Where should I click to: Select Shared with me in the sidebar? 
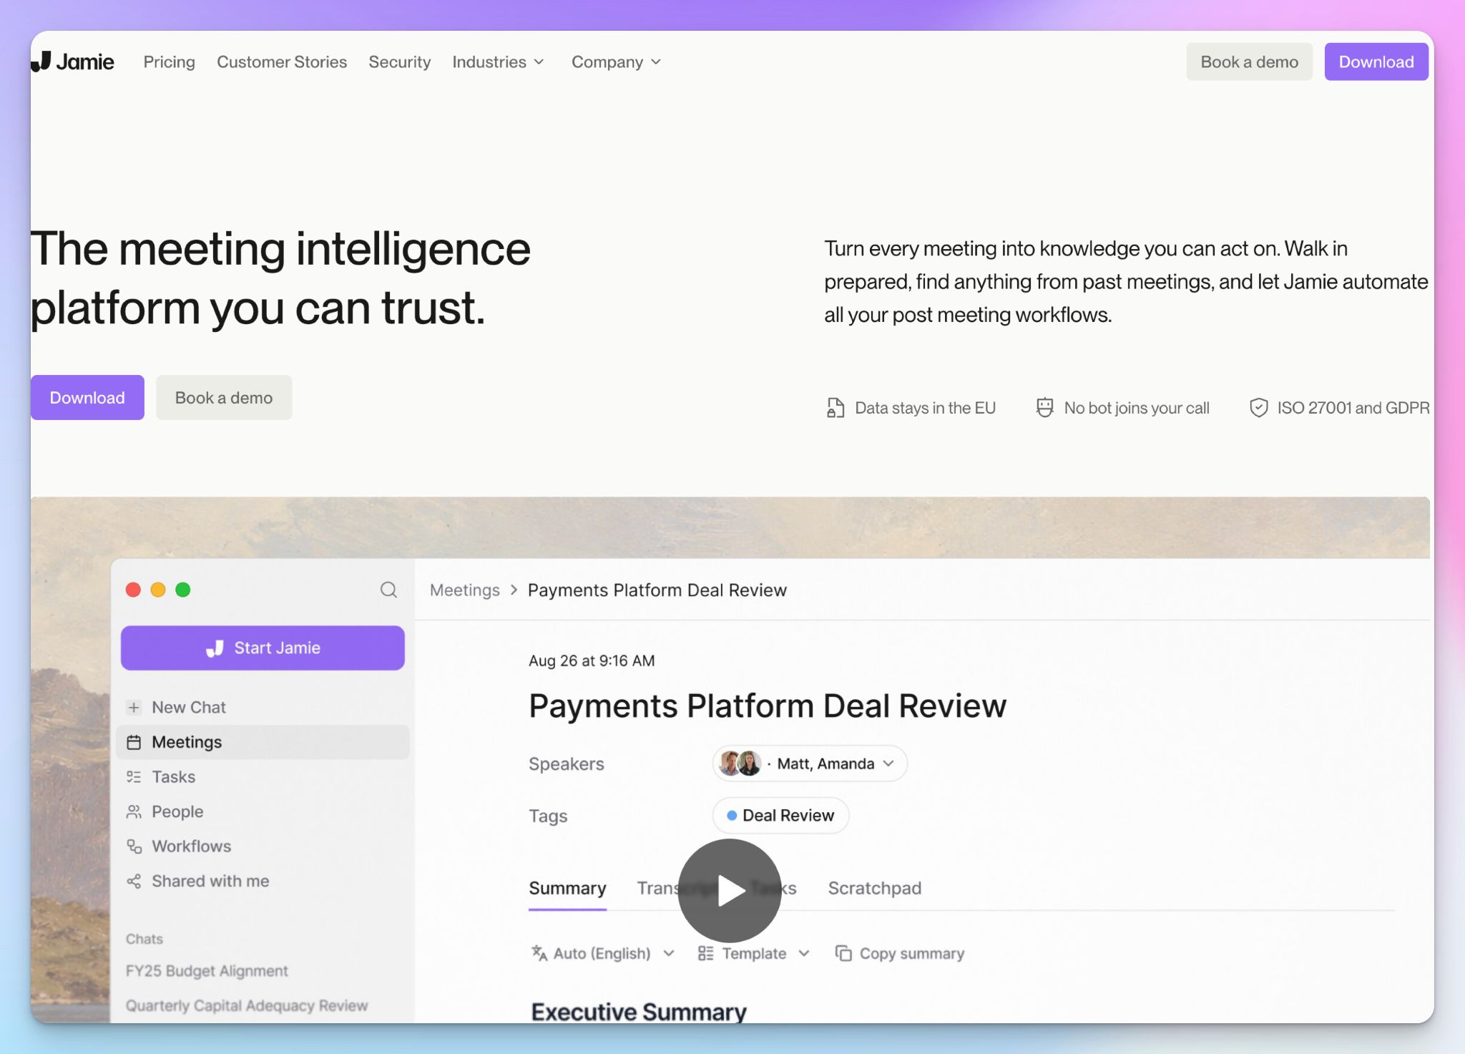pos(263,881)
